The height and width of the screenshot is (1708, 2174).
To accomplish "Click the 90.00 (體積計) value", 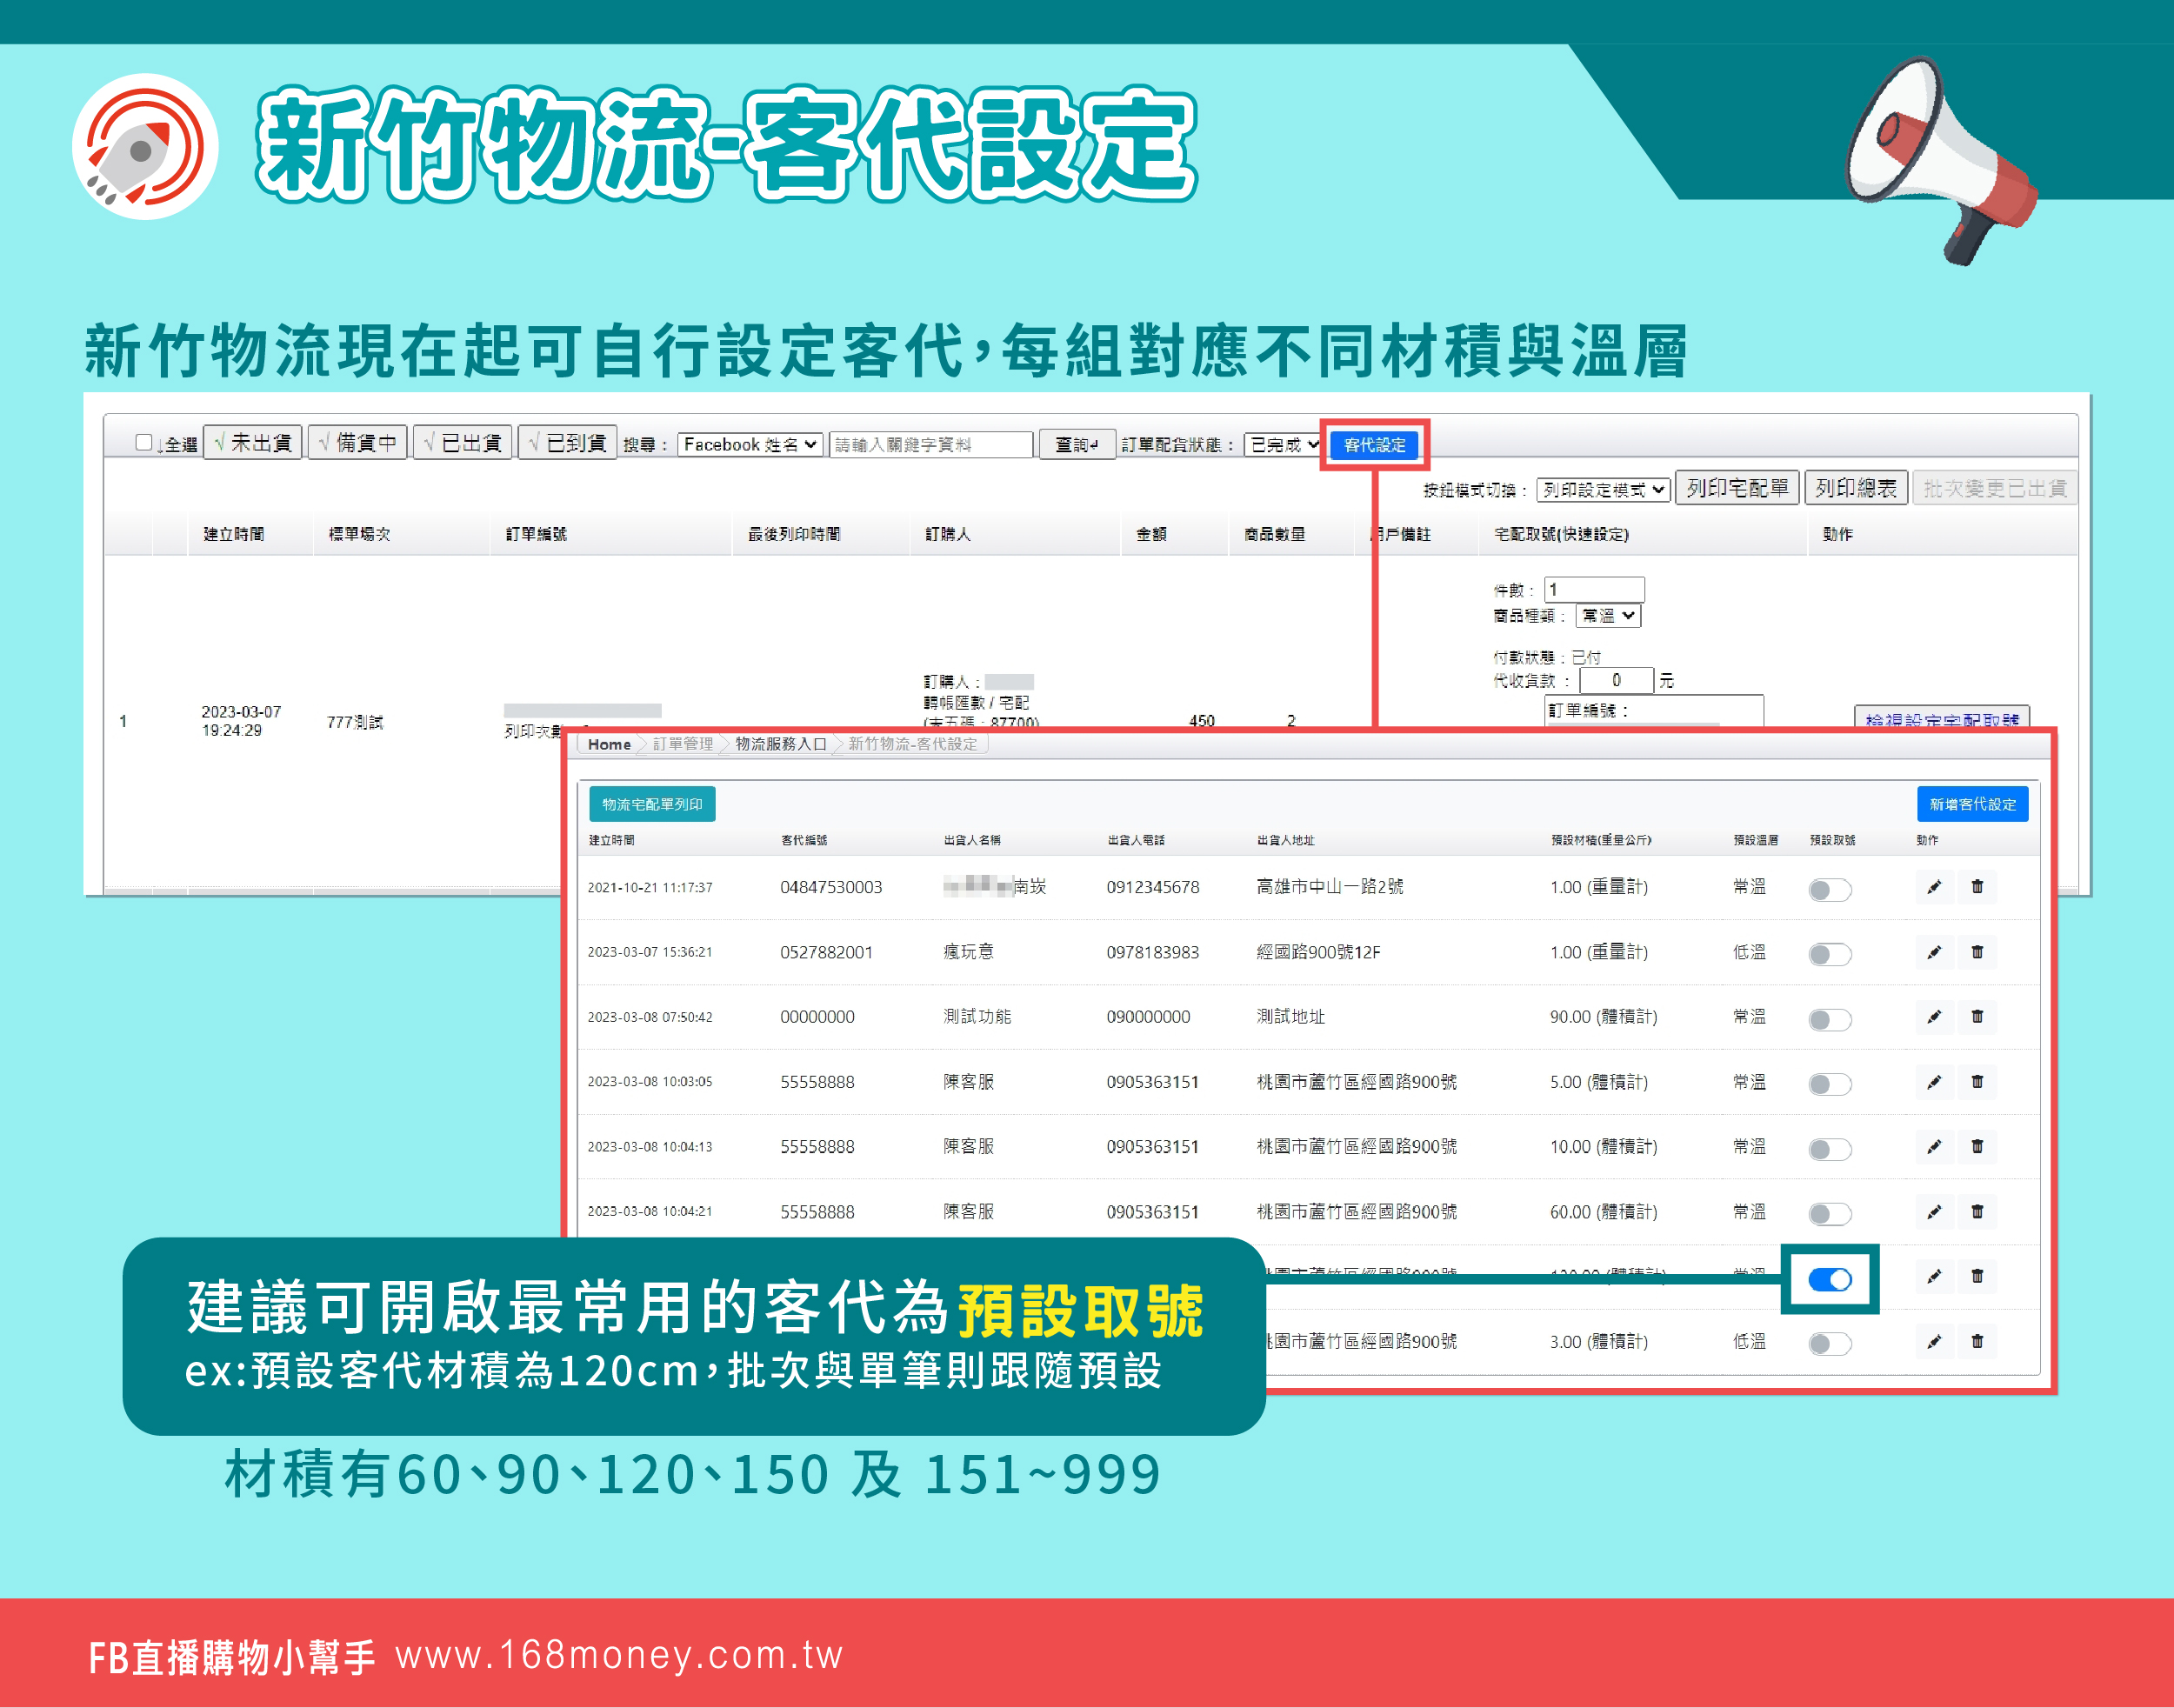I will 1603,1017.
